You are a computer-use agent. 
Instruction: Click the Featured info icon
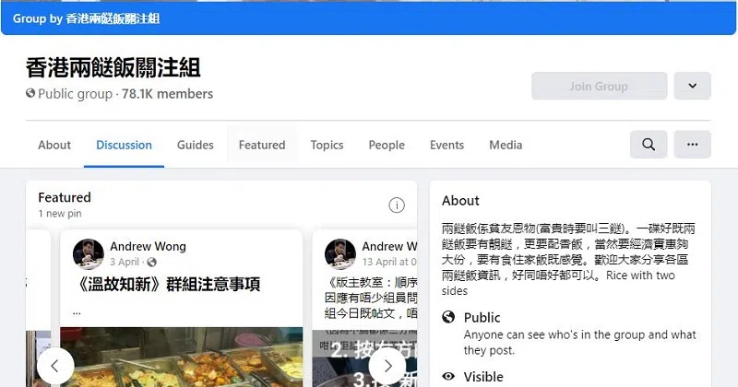(397, 205)
